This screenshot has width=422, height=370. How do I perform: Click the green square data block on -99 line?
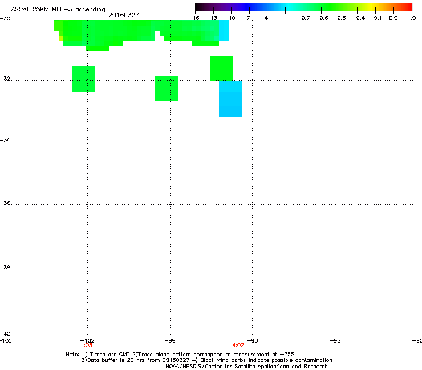point(167,89)
